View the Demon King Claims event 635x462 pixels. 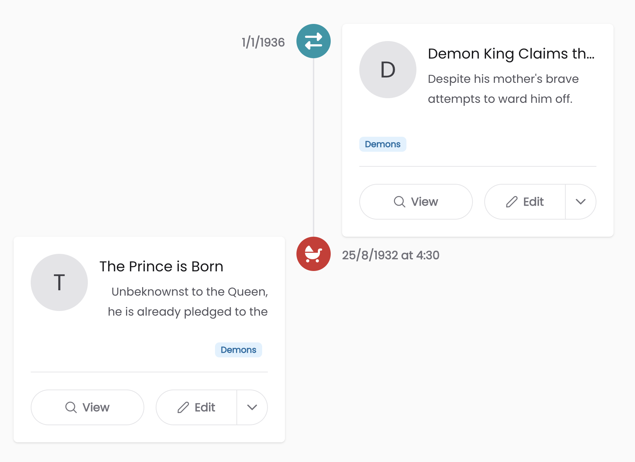click(416, 202)
